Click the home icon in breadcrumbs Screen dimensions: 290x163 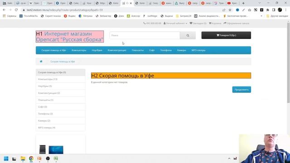pos(41,62)
